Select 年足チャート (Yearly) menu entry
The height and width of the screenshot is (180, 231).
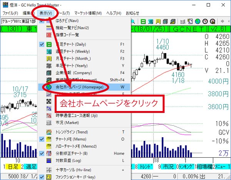pos(84,66)
